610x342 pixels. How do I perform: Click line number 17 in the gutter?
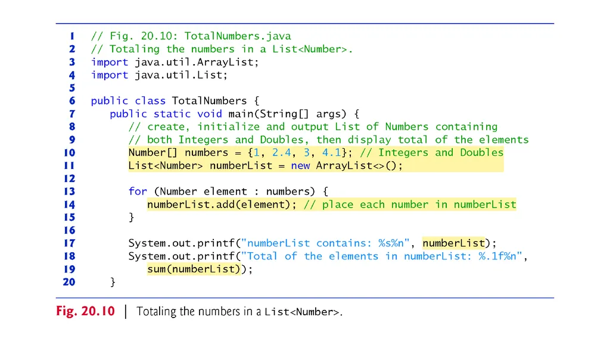tap(69, 243)
